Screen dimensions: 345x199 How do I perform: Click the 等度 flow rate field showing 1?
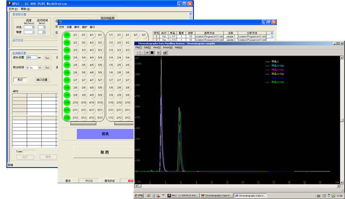tap(29, 32)
